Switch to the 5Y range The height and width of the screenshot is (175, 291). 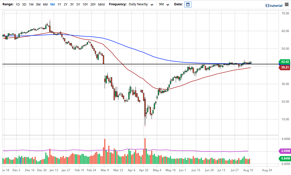coord(78,4)
